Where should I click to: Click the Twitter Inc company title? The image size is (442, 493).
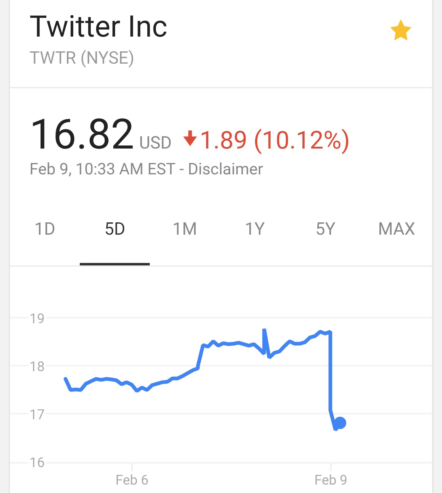(x=98, y=27)
